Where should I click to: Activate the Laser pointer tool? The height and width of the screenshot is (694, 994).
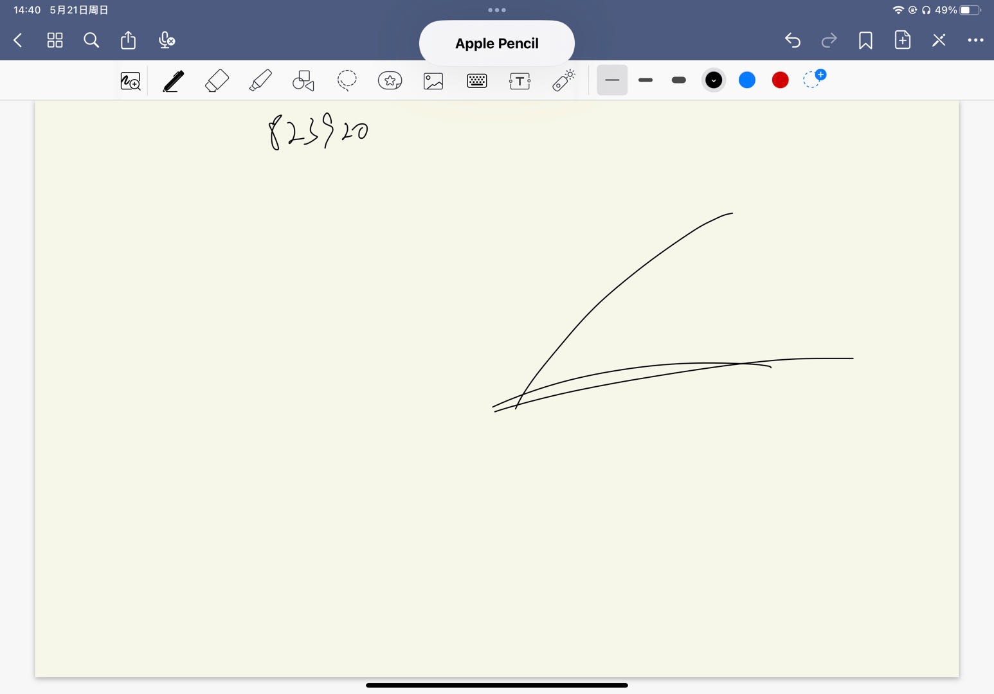563,81
